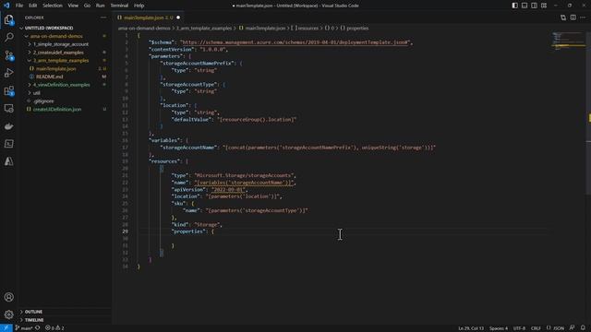Open Customize Layout button
The height and width of the screenshot is (332, 591).
[544, 6]
